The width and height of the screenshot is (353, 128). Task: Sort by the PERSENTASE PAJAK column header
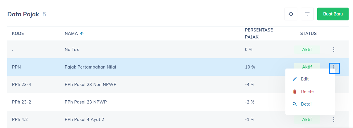[259, 34]
